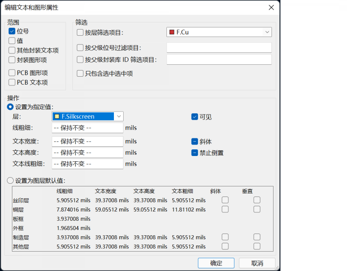Cancel the dialog with 取消

[x=257, y=263]
